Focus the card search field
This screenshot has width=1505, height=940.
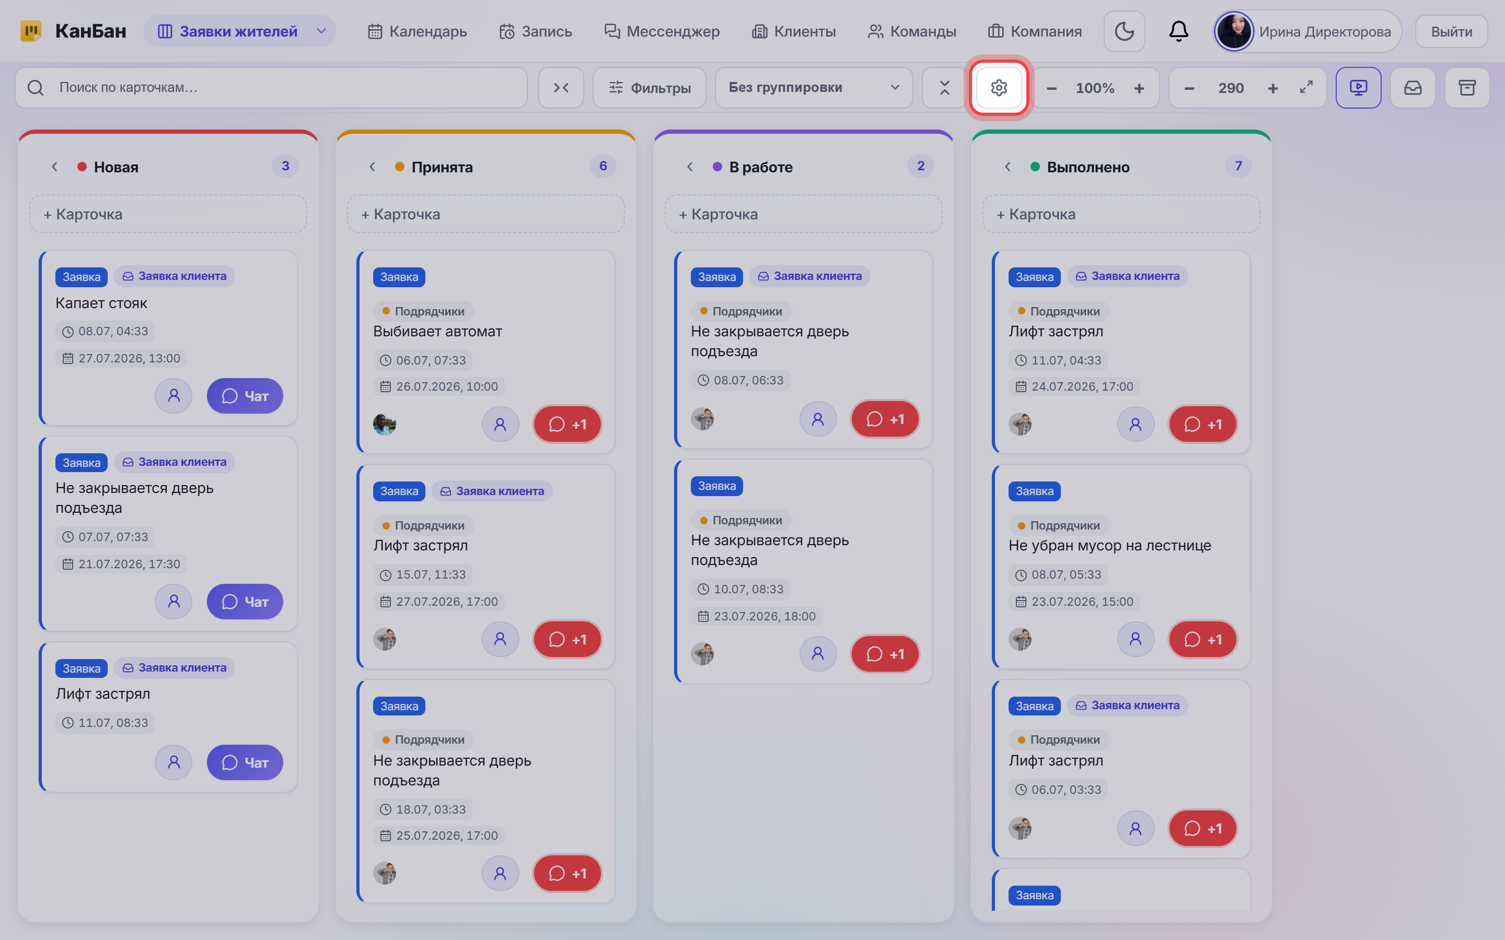click(271, 88)
